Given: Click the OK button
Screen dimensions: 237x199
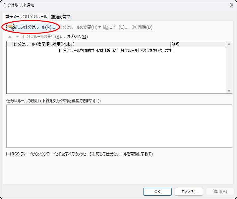Looking at the screenshot, I should click(x=157, y=192).
